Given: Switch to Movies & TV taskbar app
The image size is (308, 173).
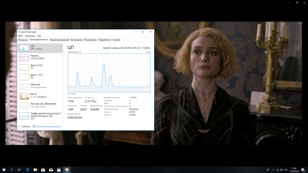Looking at the screenshot, I should (59, 169).
